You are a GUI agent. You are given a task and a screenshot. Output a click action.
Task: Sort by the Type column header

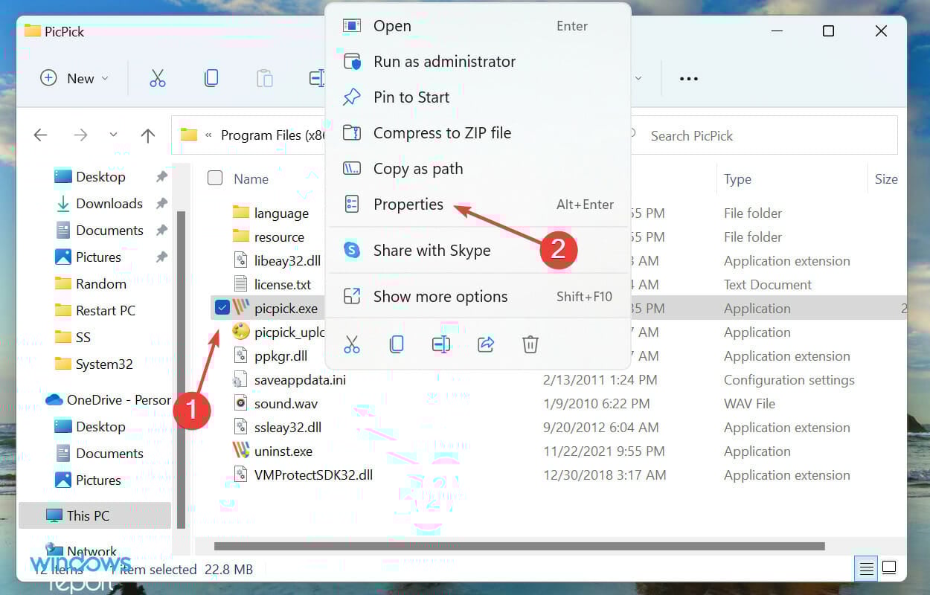click(737, 179)
